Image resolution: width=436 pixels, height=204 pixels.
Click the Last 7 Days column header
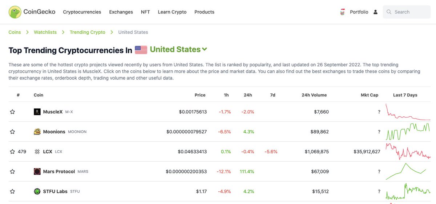point(405,95)
